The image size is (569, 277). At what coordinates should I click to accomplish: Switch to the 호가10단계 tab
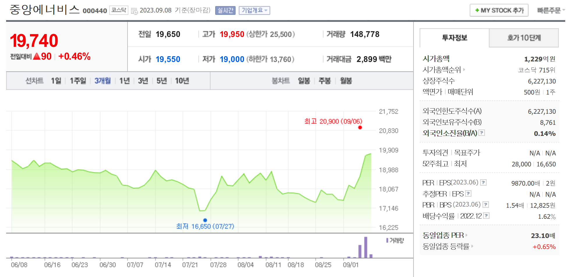[x=524, y=38]
